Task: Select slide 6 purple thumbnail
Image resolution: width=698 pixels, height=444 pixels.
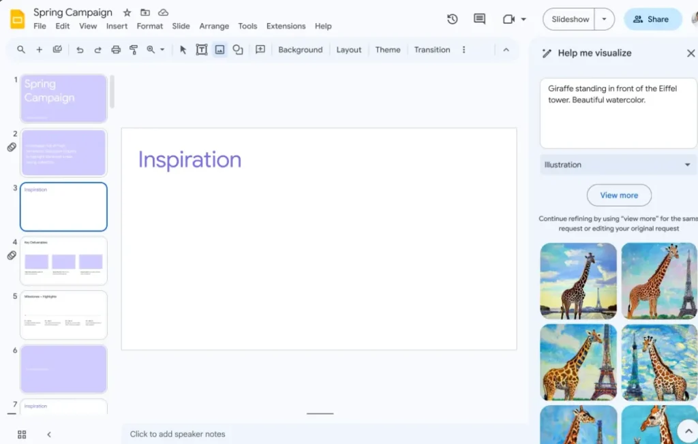Action: point(63,369)
